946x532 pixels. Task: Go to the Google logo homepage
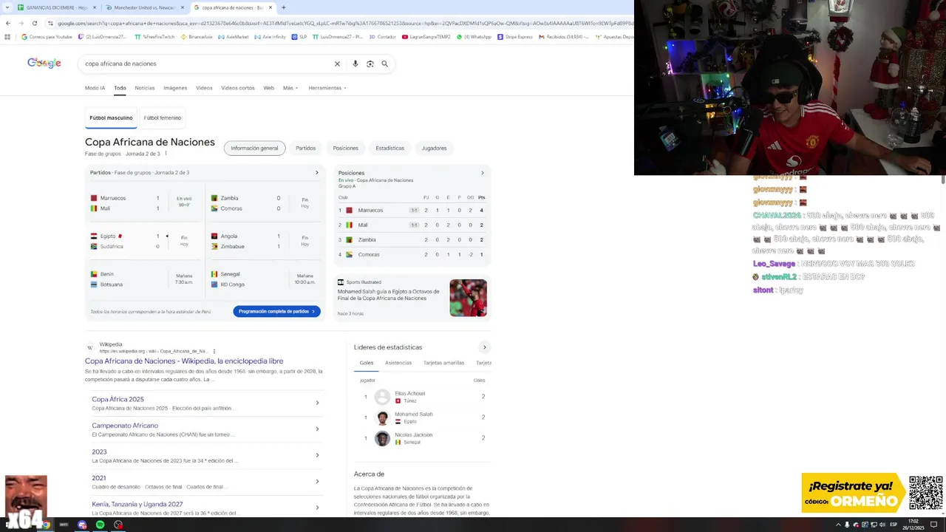(x=44, y=63)
